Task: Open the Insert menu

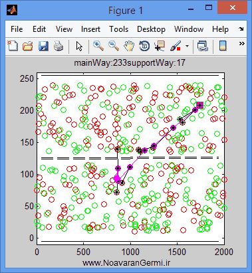Action: (90, 29)
